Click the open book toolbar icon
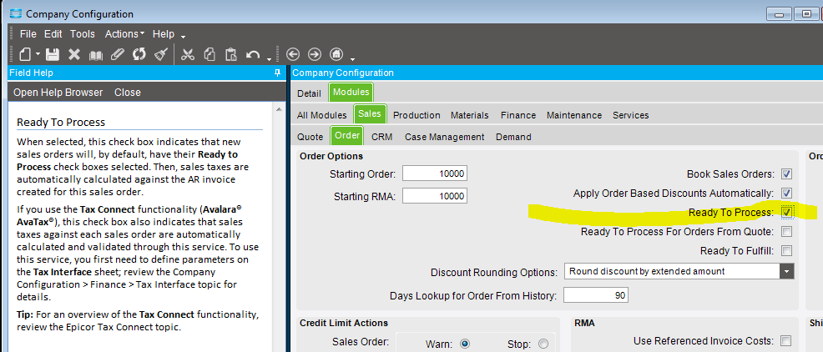 point(96,54)
